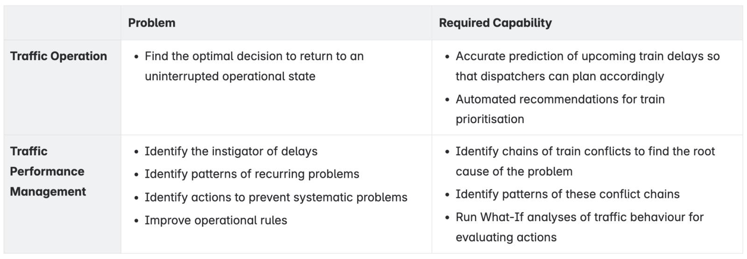This screenshot has width=747, height=259.
Task: Click "Identify actions to prevent systematic problems"
Action: 275,197
